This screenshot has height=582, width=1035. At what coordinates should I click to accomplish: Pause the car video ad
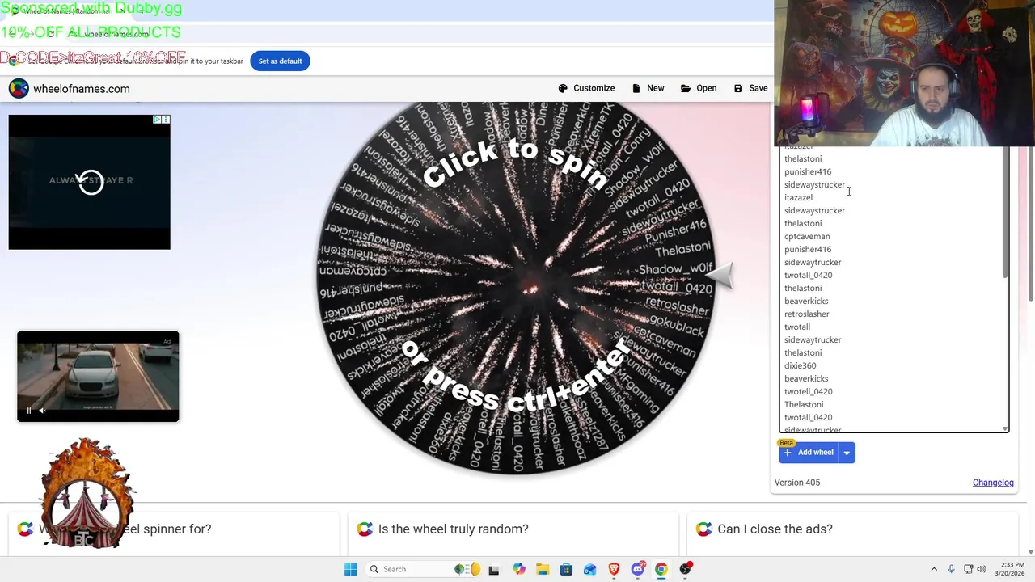pos(29,411)
